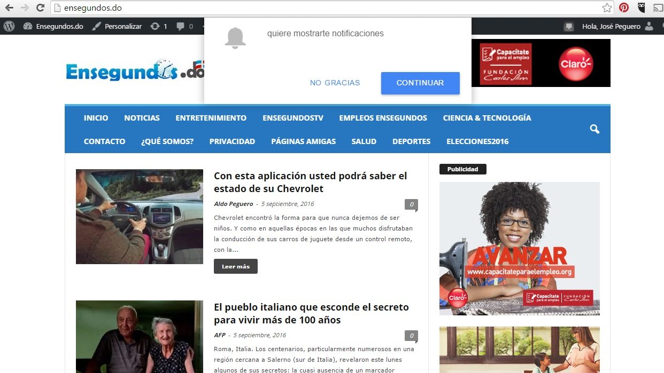Click the Cast icon in browser toolbar
This screenshot has height=373, width=664.
[x=658, y=8]
